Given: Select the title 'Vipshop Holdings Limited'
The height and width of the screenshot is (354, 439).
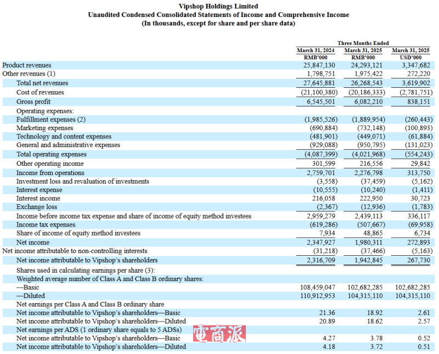Looking at the screenshot, I should point(218,6).
